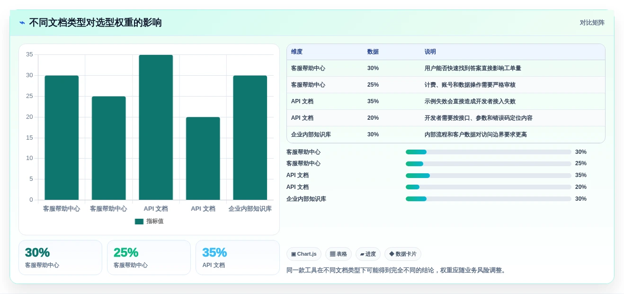This screenshot has width=624, height=294.
Task: Select the first 客服帮助中心 bar reaching 30
Action: coord(62,138)
